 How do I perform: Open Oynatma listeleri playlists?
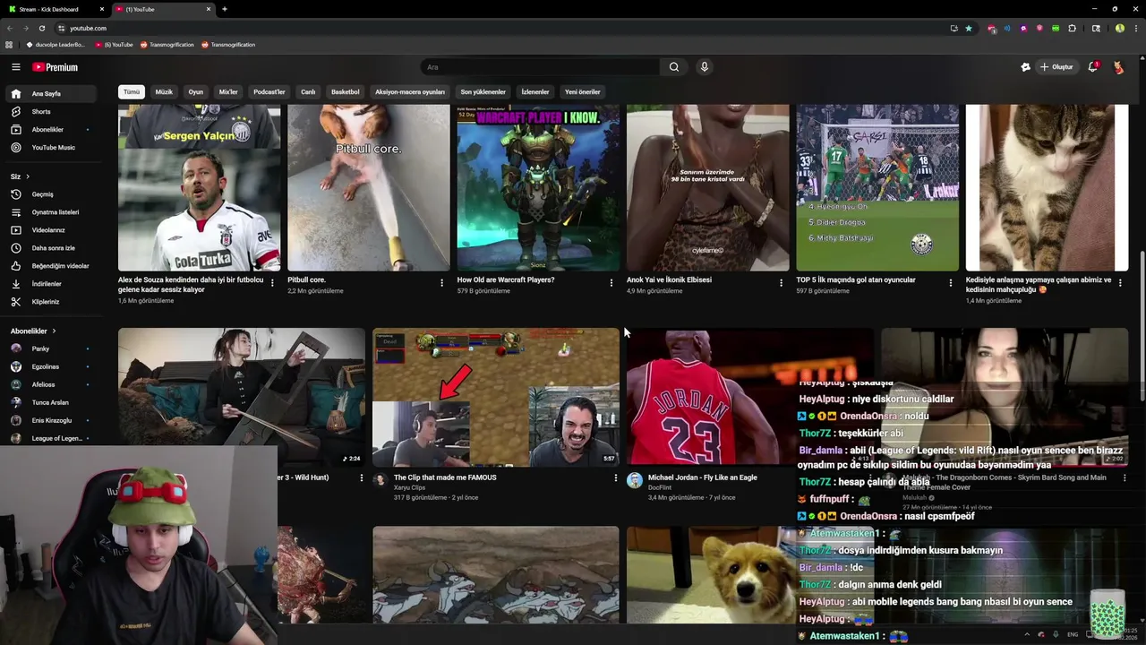tap(56, 212)
